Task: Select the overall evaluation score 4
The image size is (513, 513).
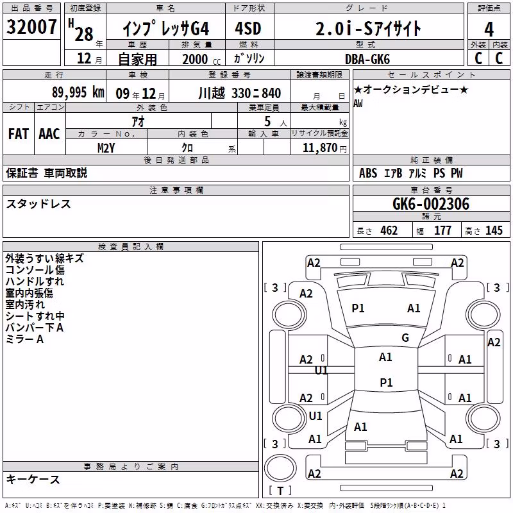Action: pos(489,29)
